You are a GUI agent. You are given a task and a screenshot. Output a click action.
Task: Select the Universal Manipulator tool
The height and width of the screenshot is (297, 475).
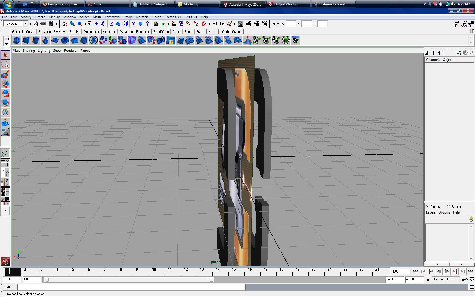[x=5, y=113]
